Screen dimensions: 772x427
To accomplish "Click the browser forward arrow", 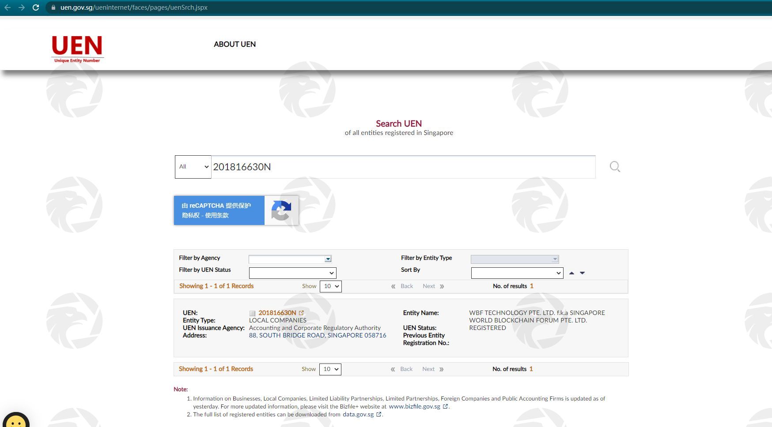I will click(21, 7).
